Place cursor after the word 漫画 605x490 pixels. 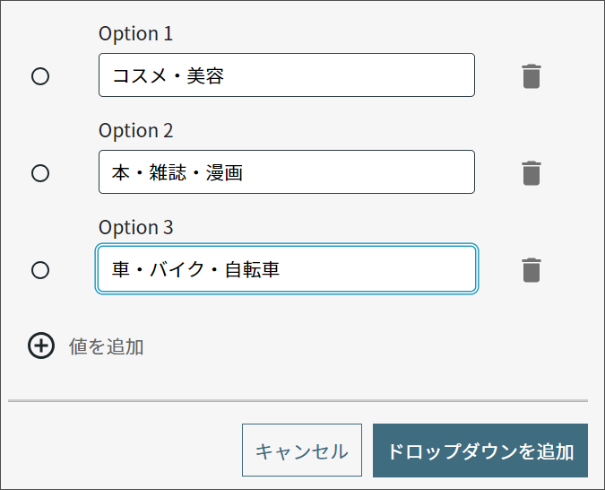coord(244,172)
